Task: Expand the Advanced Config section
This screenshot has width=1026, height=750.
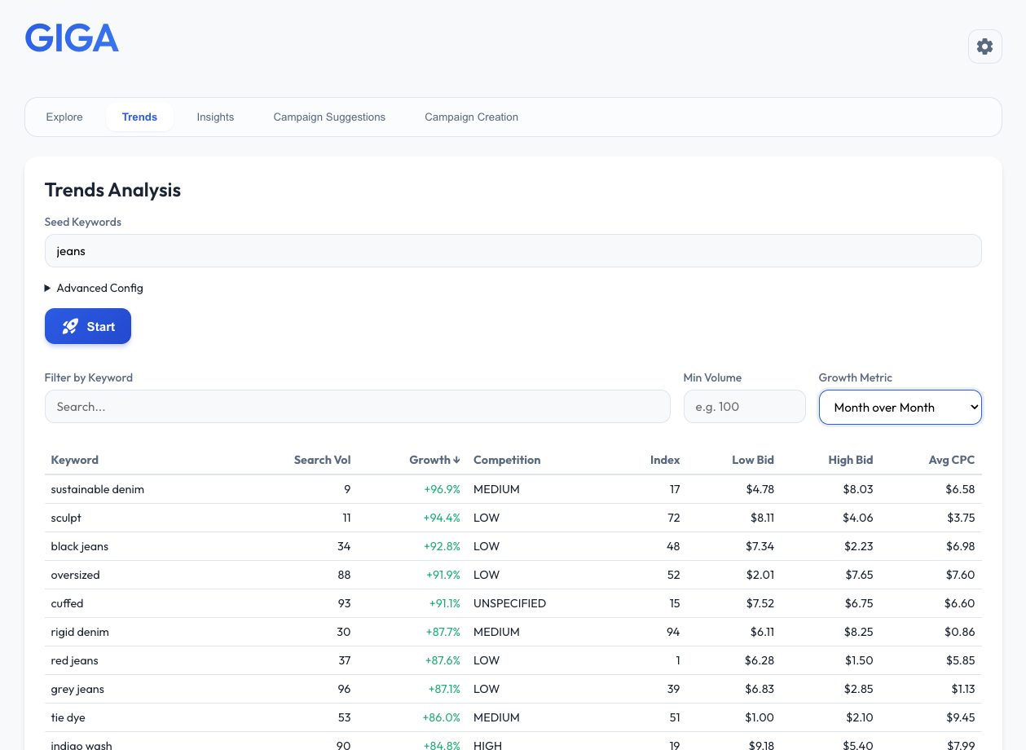Action: click(x=94, y=288)
